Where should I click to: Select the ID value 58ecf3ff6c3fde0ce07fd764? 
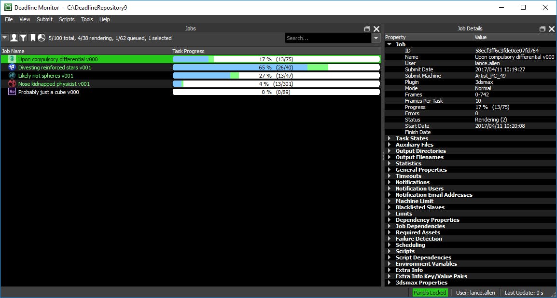(507, 51)
